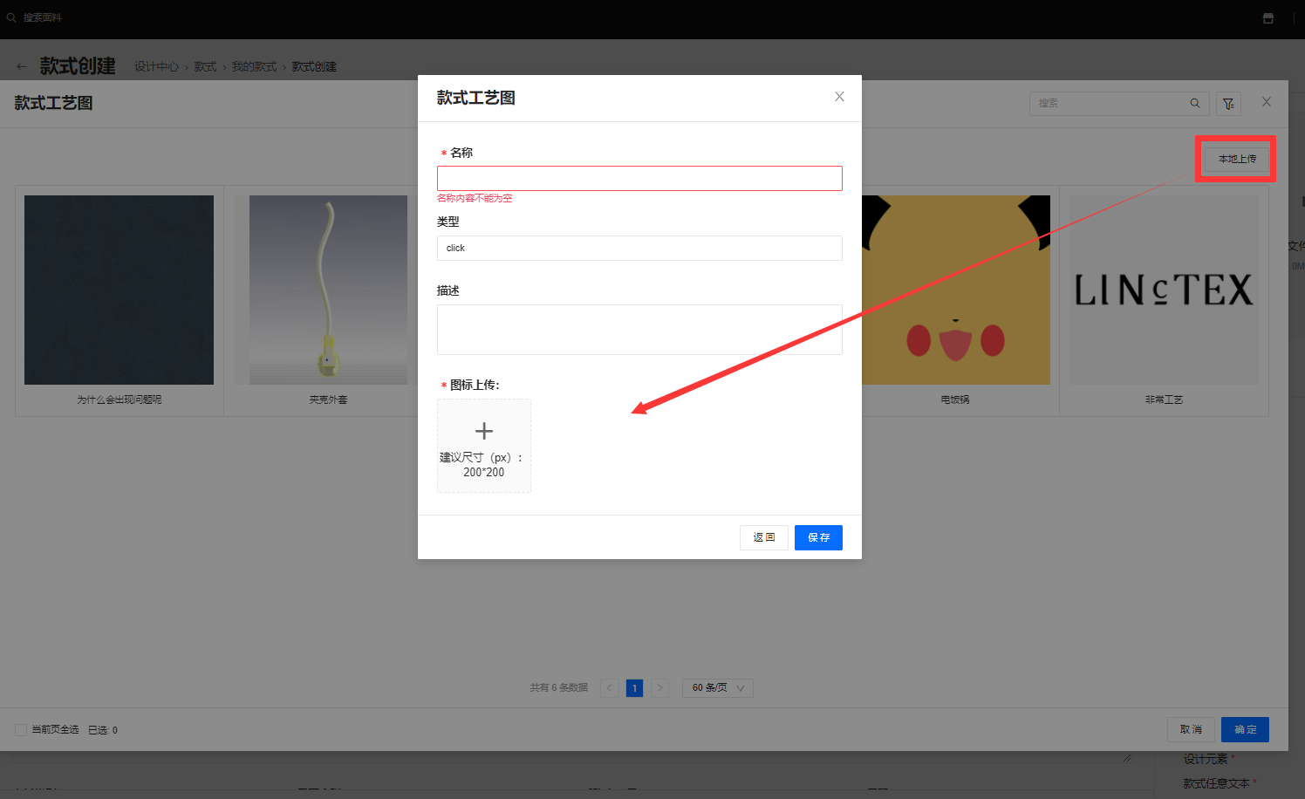Toggle 当前页全选 checkbox

pos(21,730)
